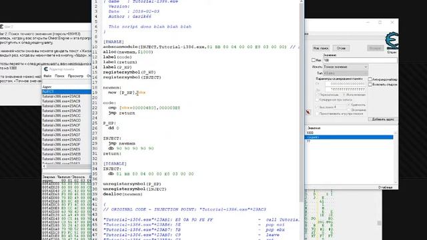427x240 pixels.
Task: Maximize the Cheat Engine main window
Action: [380, 23]
